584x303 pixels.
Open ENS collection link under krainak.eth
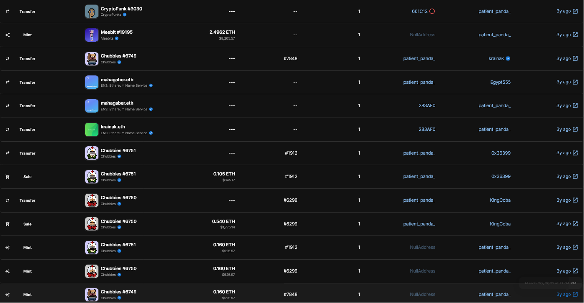pos(124,133)
